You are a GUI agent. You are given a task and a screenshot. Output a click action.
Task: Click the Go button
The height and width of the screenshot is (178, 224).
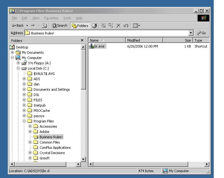(201, 33)
